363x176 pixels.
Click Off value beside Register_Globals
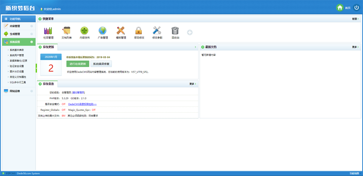tap(64, 110)
